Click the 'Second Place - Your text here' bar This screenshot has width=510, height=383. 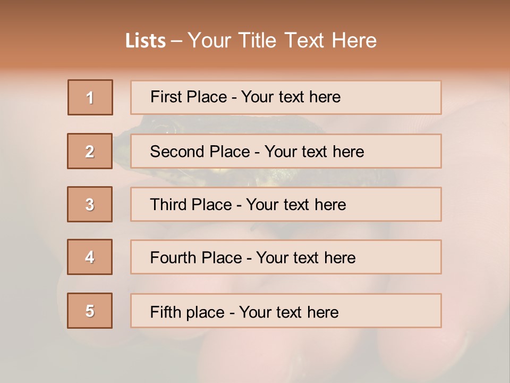point(286,151)
